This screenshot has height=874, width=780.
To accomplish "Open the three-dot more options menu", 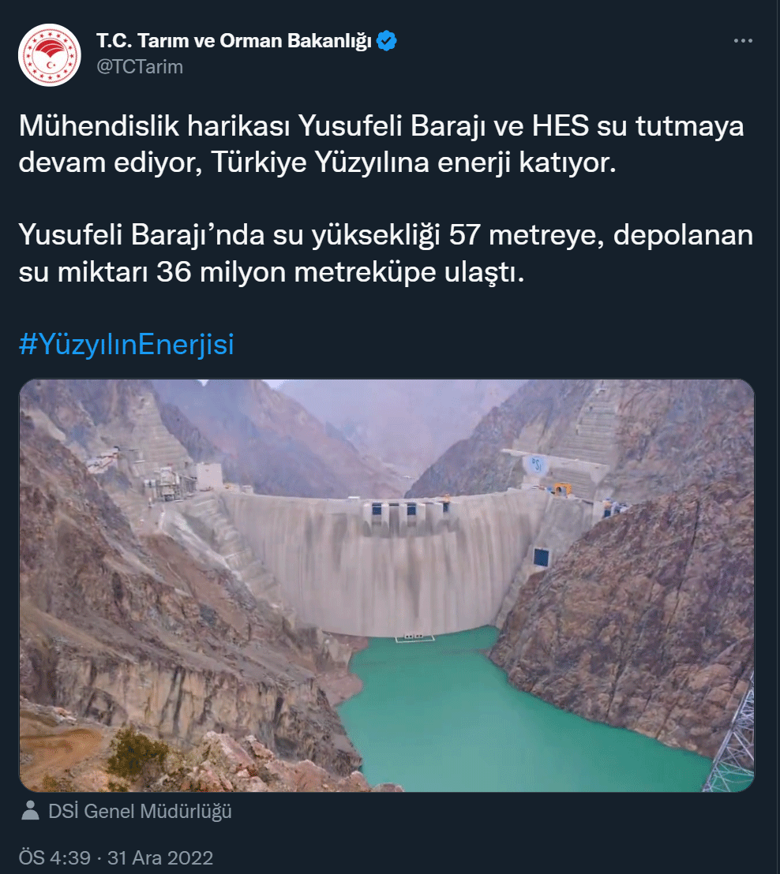I will pyautogui.click(x=743, y=41).
